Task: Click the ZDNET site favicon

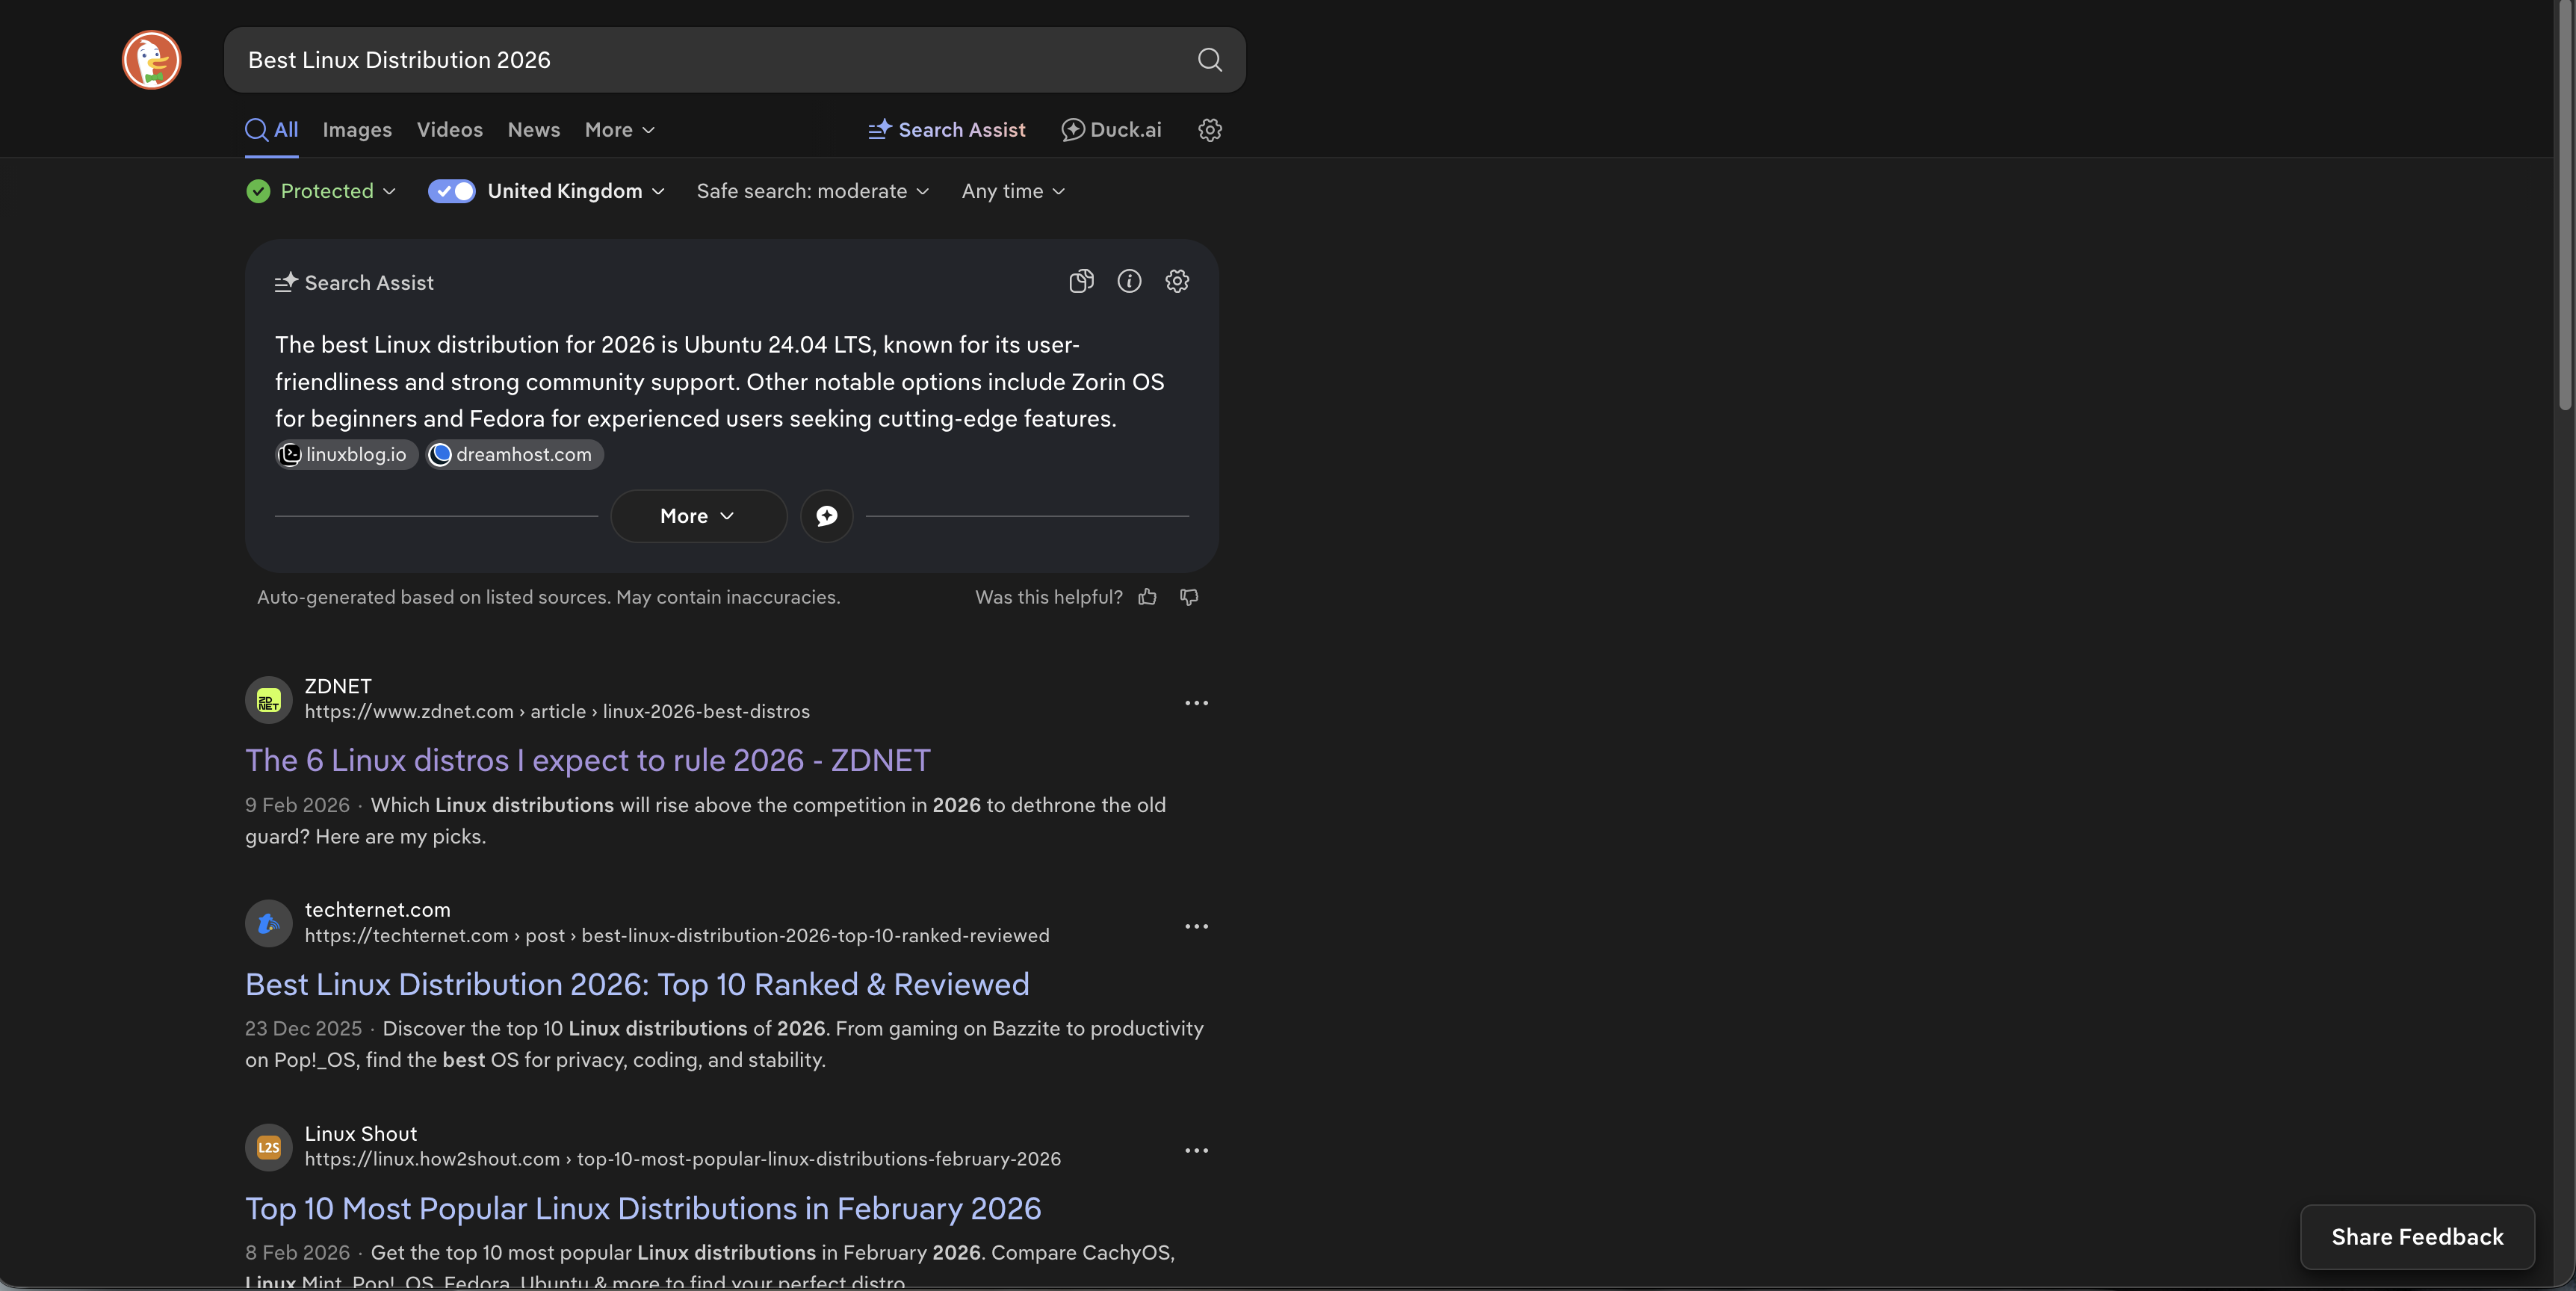Action: 268,700
